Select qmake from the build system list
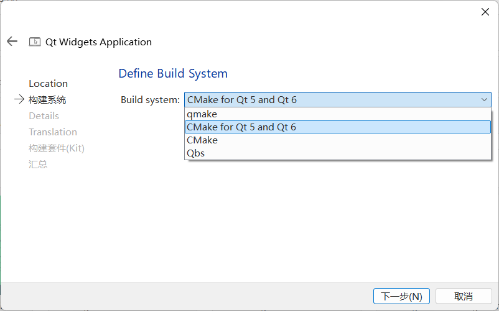This screenshot has width=499, height=311. 338,114
